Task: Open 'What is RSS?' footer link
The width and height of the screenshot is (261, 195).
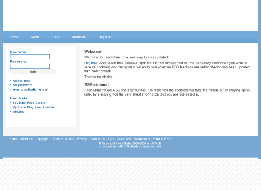Action: (163, 139)
